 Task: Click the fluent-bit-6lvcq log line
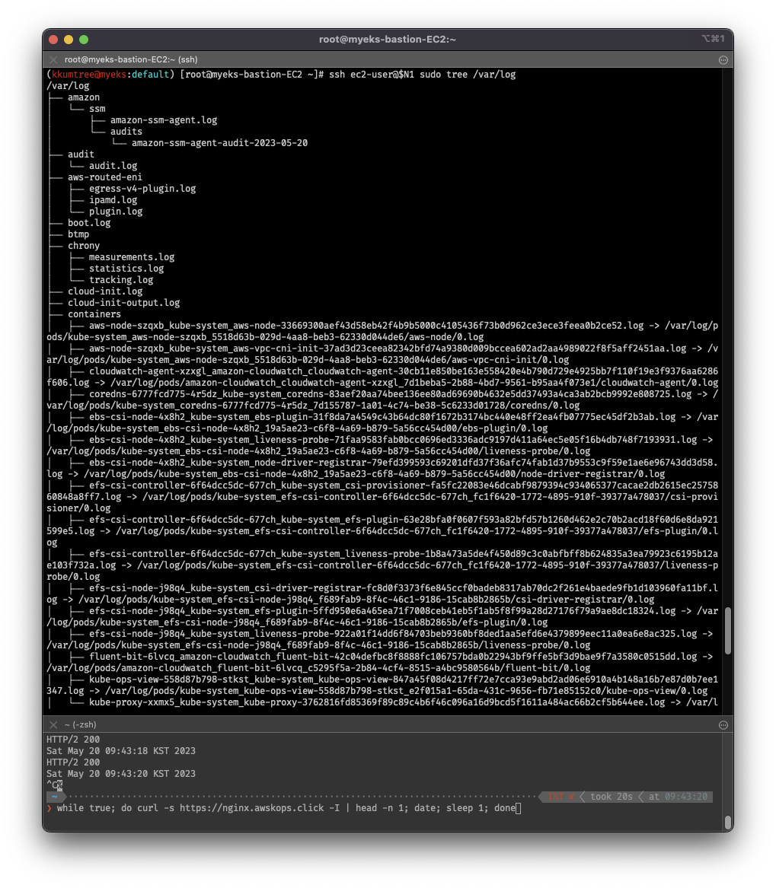coord(380,663)
